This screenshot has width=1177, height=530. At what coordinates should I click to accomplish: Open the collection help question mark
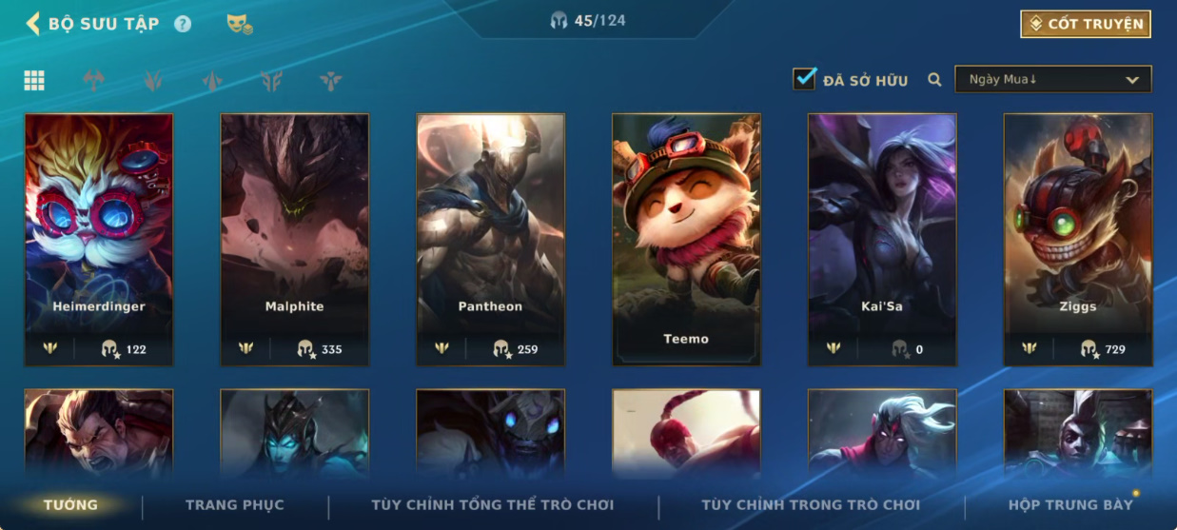point(183,24)
